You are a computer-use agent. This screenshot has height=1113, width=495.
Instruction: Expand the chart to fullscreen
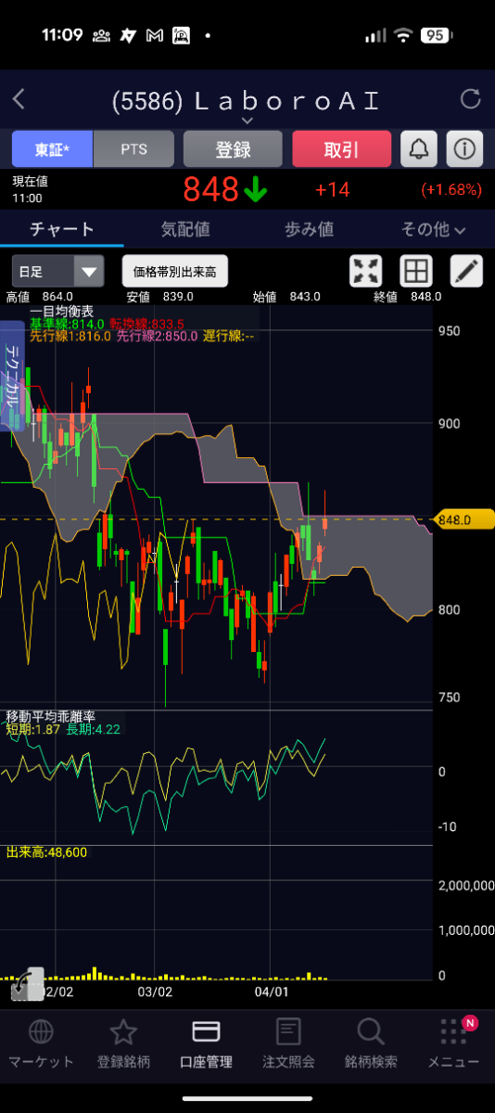366,271
